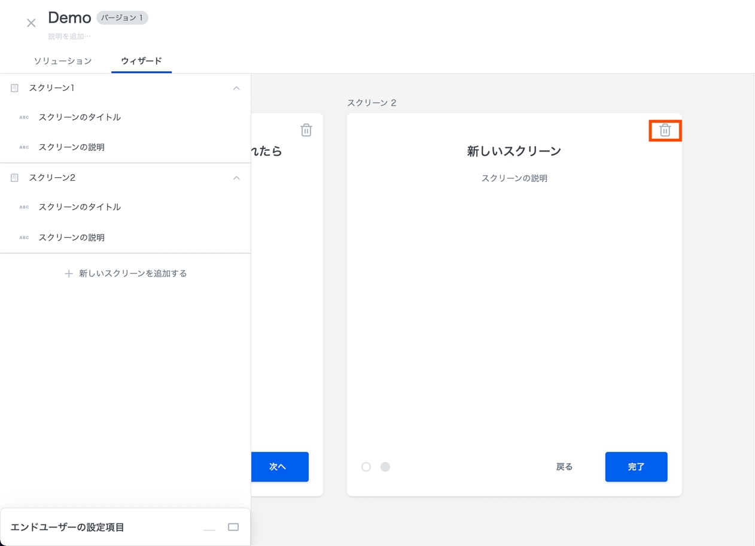Switch to the ソリューション tab
The image size is (755, 546).
coord(63,61)
